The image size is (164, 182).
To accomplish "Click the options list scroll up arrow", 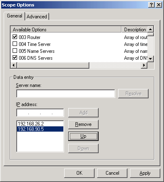I will click(151, 29).
